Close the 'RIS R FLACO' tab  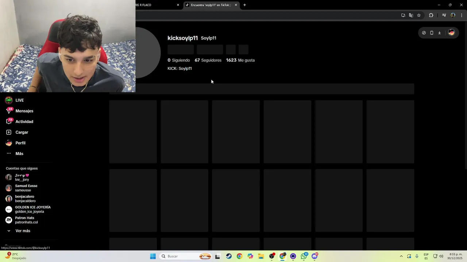click(x=178, y=5)
